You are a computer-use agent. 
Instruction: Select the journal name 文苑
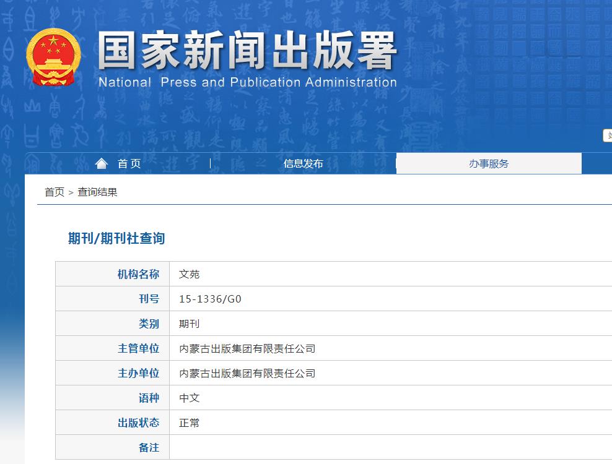click(190, 273)
